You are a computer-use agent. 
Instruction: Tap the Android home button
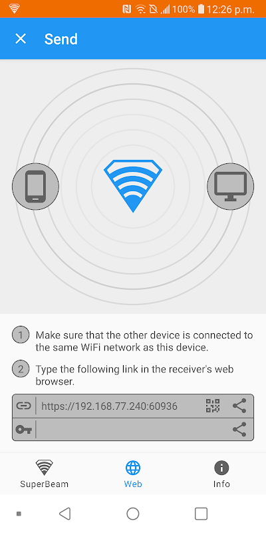(133, 514)
